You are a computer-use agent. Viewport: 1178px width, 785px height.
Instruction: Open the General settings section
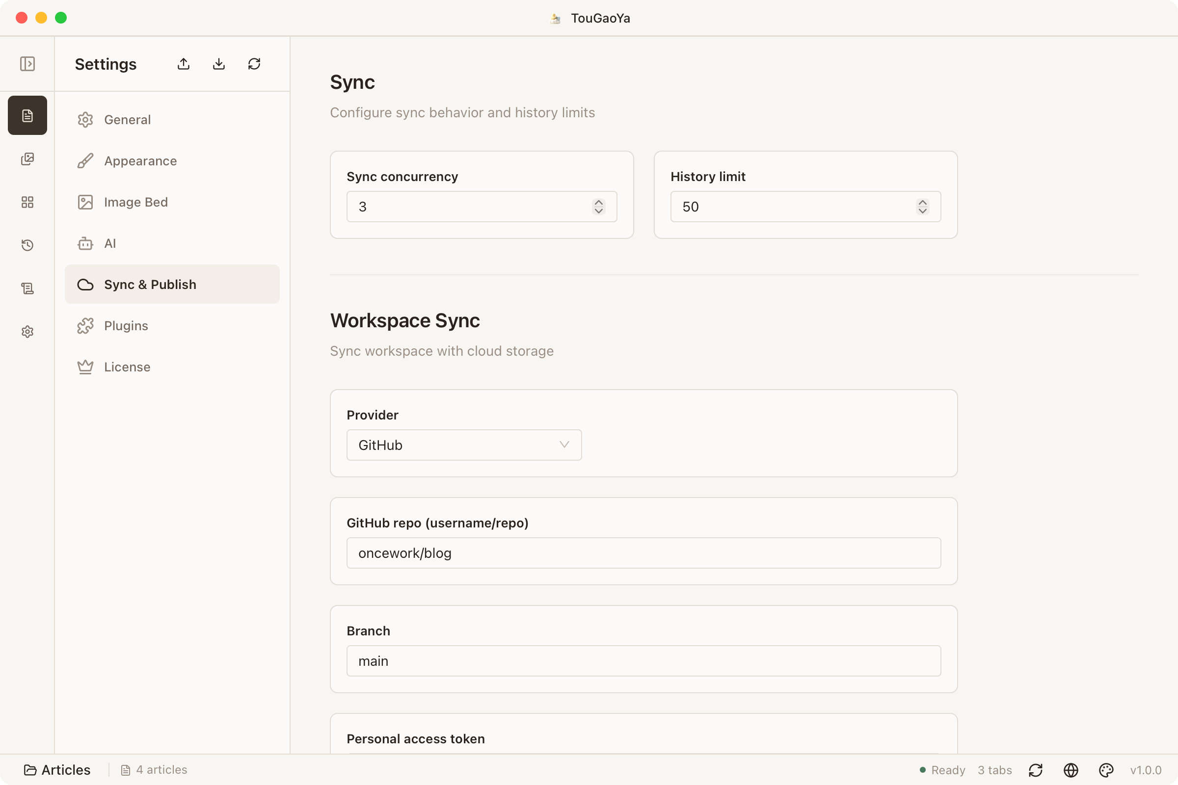(x=172, y=120)
